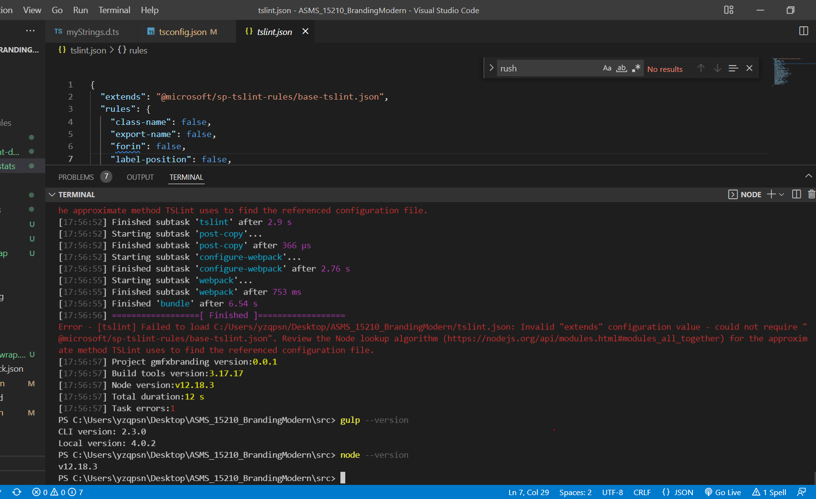
Task: Start Go Live server
Action: pyautogui.click(x=723, y=492)
